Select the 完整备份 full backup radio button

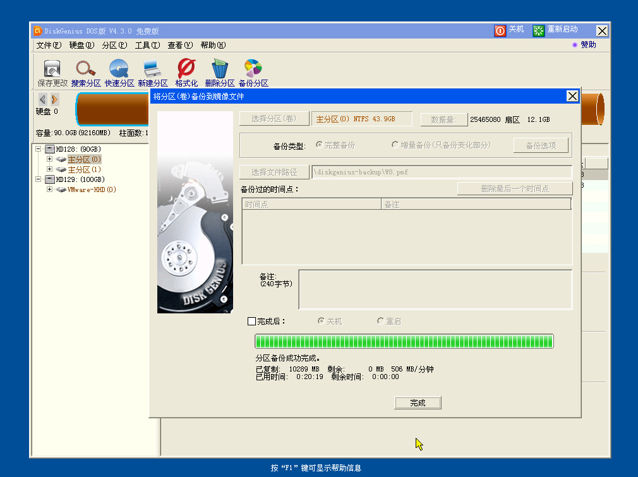320,145
